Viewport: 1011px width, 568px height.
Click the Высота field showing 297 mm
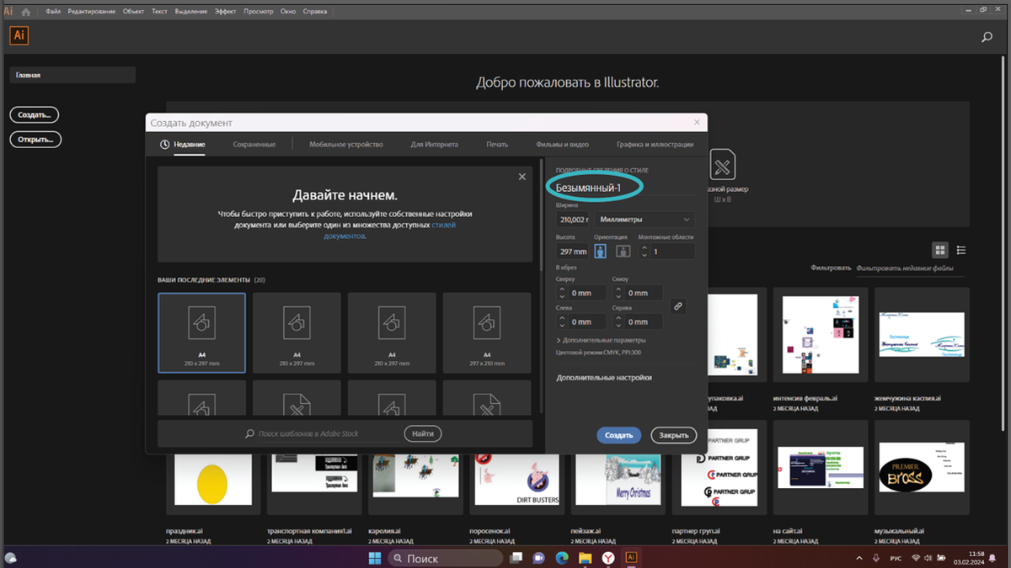tap(573, 251)
